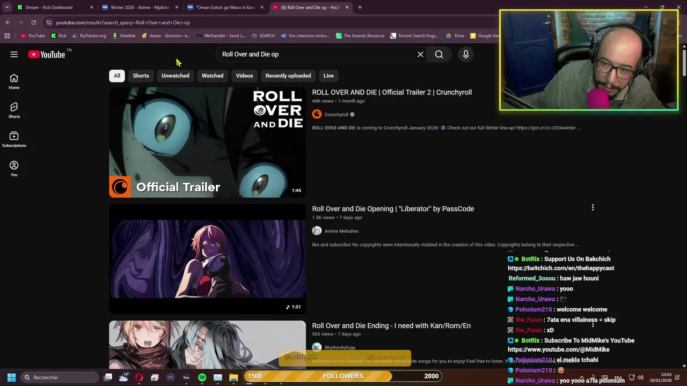The image size is (687, 386).
Task: Open Kick bookmark in bookmarks bar
Action: point(59,36)
